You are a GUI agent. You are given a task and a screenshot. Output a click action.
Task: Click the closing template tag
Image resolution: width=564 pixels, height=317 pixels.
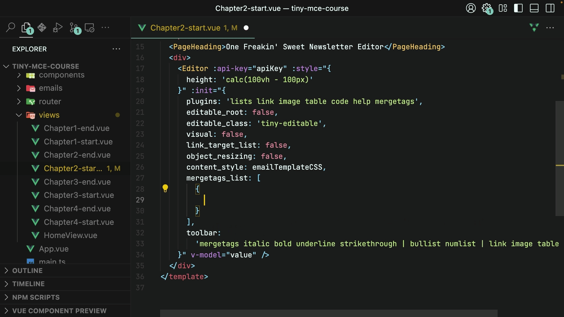pos(184,276)
